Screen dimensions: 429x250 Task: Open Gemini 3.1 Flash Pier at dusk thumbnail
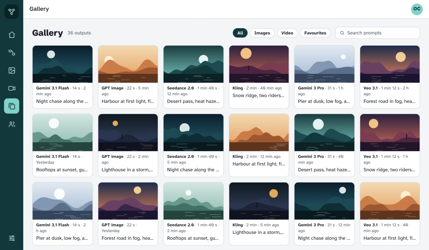coord(62,201)
